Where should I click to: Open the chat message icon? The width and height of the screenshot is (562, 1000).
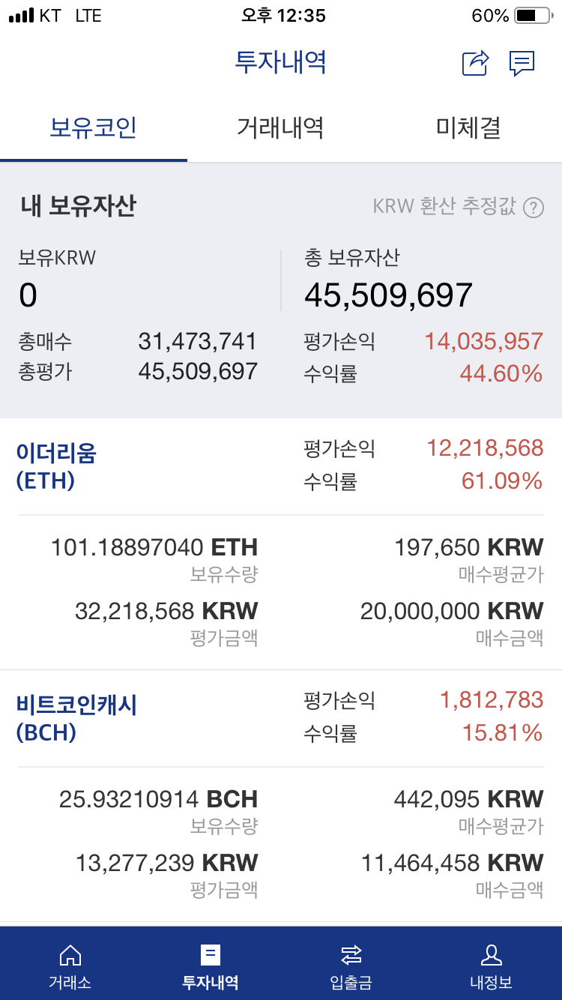[522, 63]
